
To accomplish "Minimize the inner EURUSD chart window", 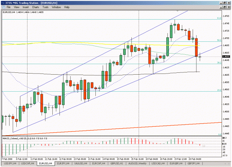I will pyautogui.click(x=221, y=7).
